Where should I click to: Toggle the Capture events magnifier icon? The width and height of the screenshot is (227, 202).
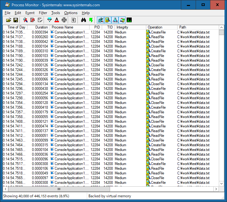click(25, 20)
